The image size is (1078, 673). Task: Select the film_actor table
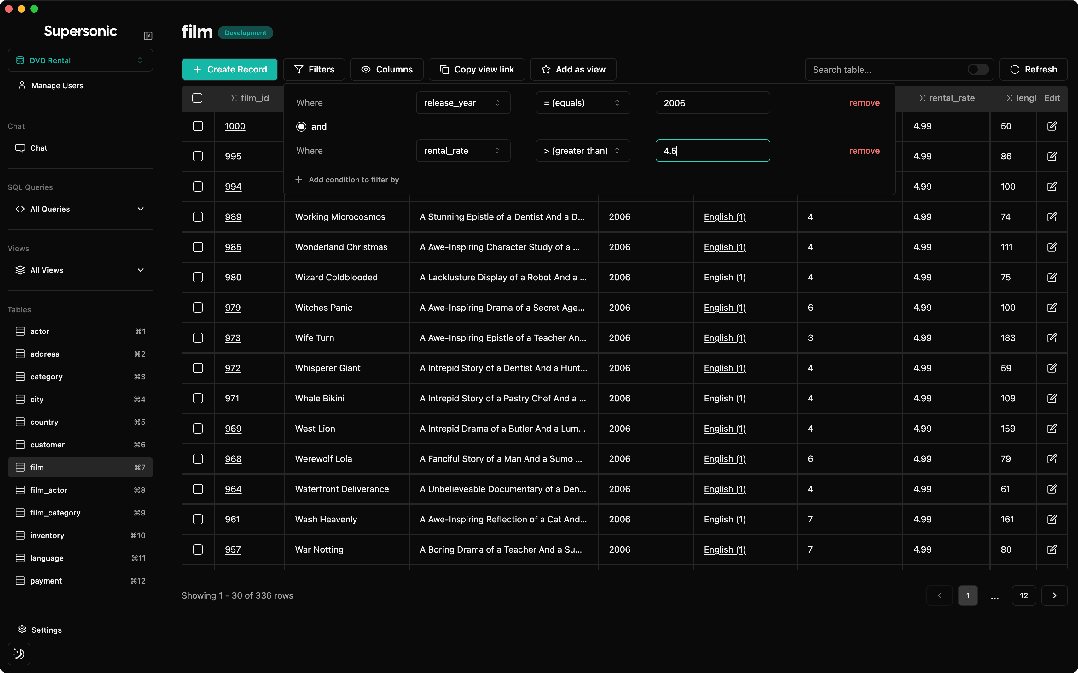point(80,490)
